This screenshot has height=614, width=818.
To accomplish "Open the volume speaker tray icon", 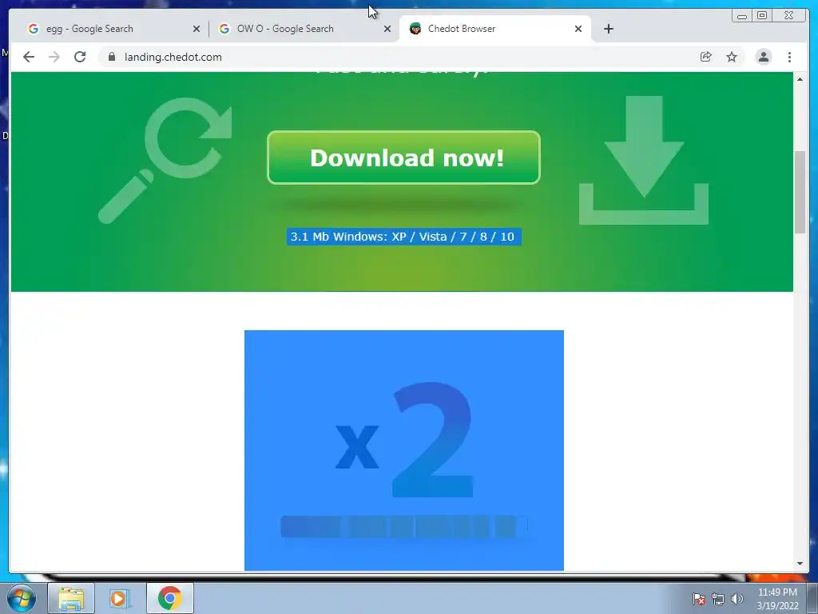I will [737, 599].
